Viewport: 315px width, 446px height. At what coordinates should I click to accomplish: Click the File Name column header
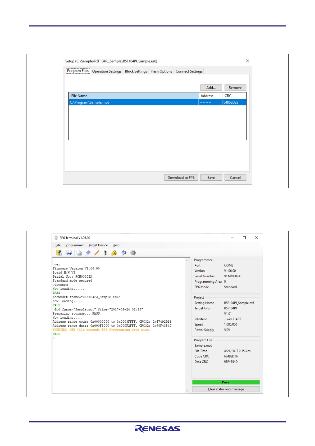134,96
